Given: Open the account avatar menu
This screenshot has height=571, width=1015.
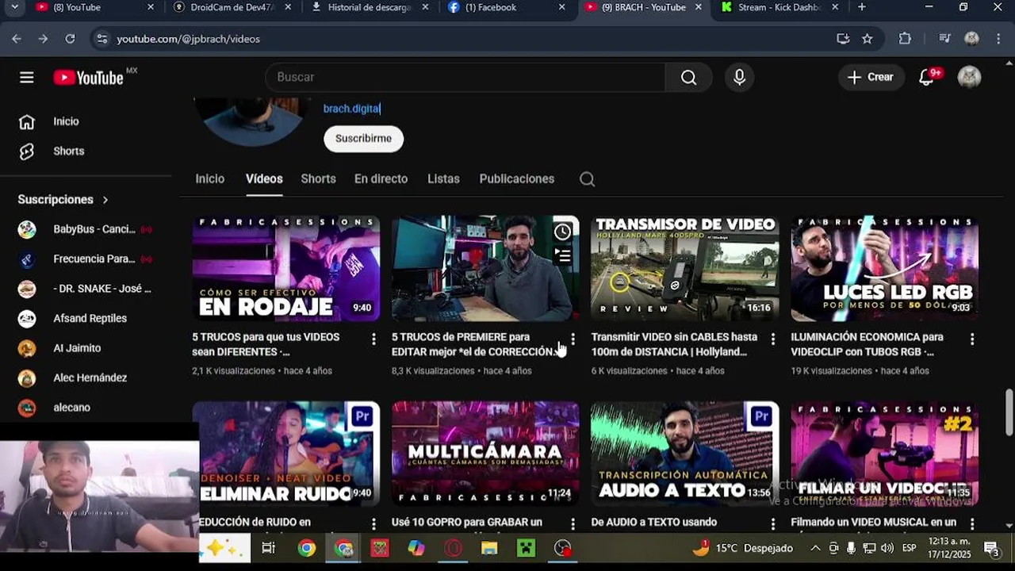Looking at the screenshot, I should (x=969, y=77).
